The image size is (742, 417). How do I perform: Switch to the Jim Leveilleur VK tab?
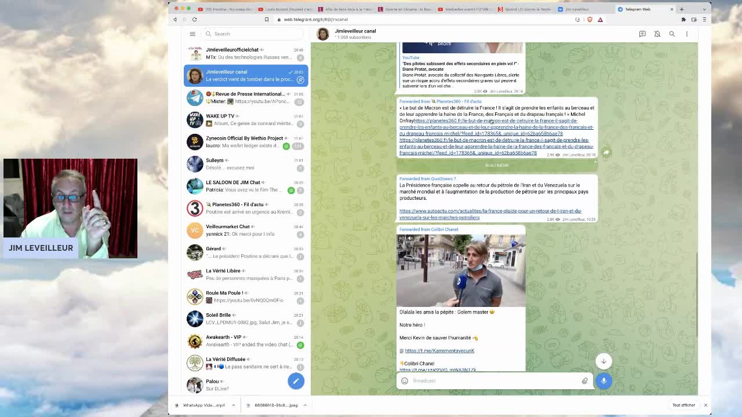tap(585, 9)
